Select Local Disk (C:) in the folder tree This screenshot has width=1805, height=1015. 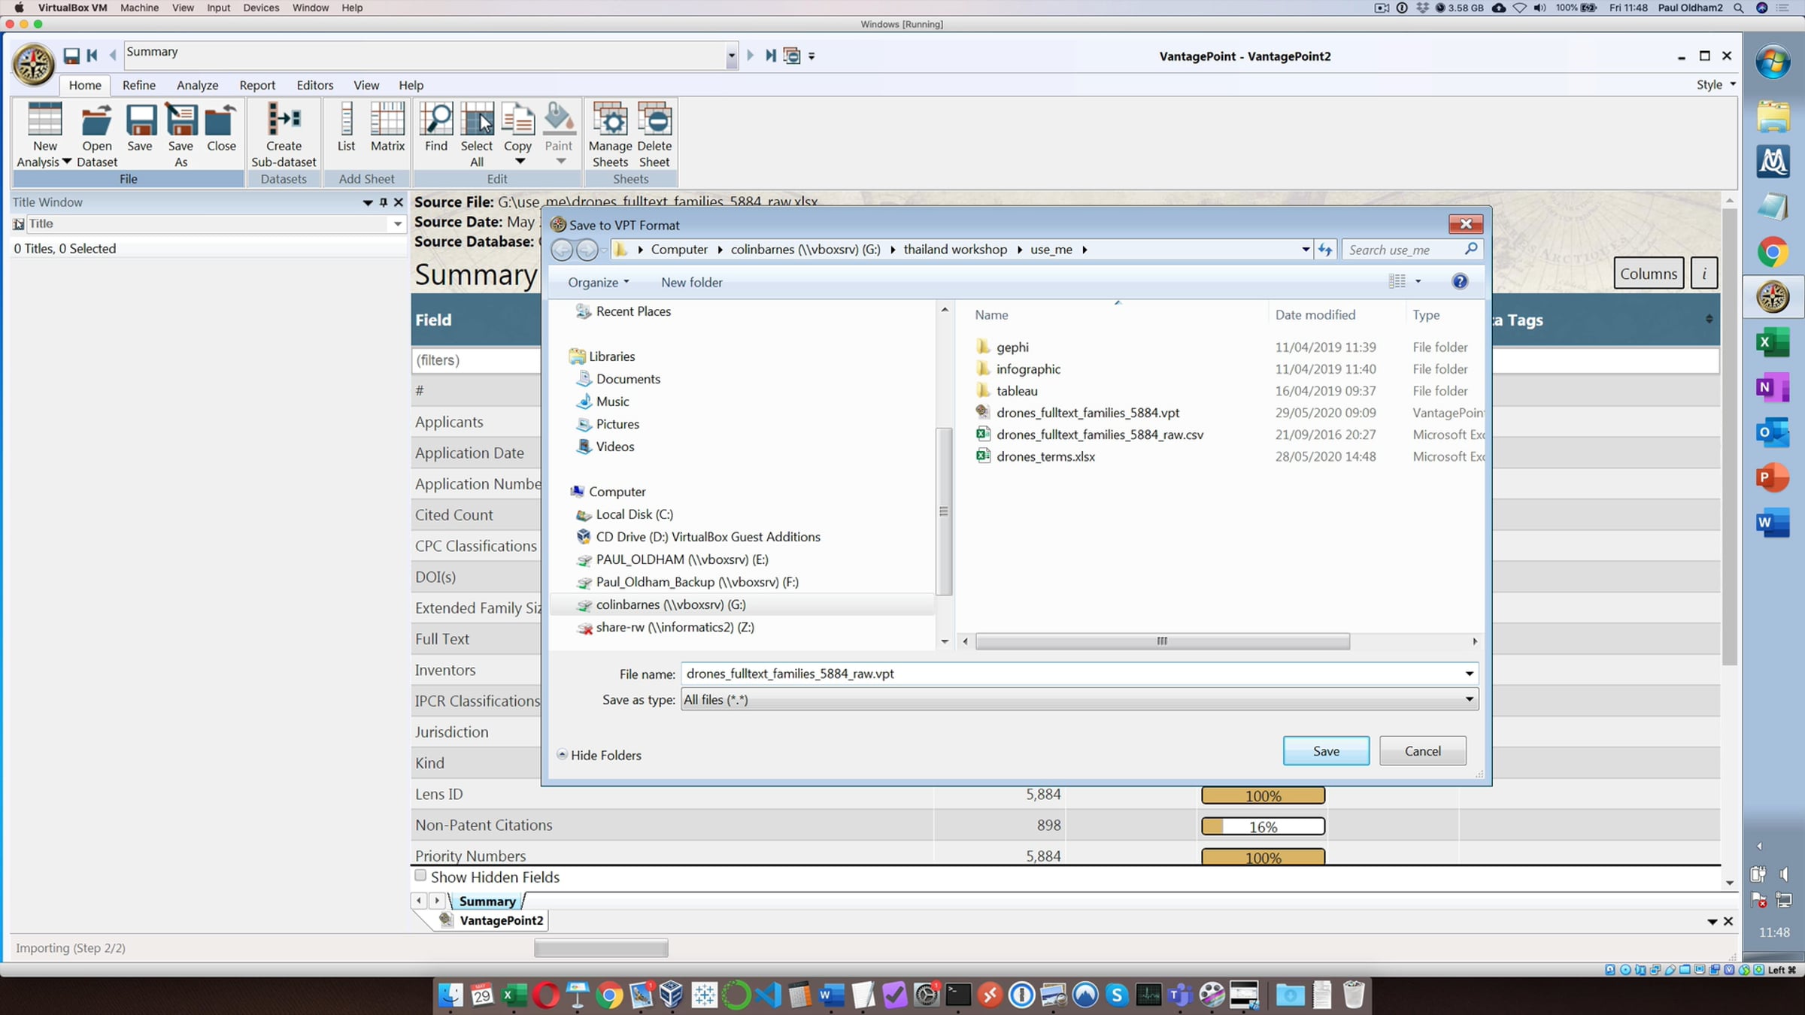click(x=634, y=514)
